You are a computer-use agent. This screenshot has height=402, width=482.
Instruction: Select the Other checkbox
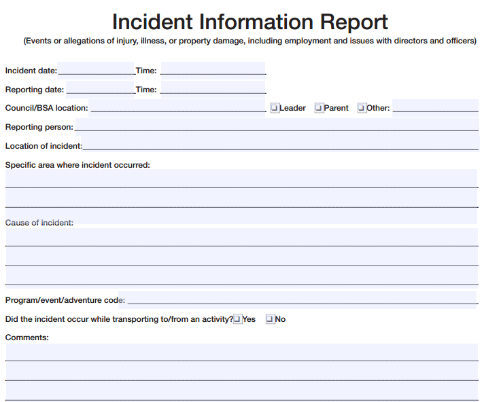[x=362, y=108]
